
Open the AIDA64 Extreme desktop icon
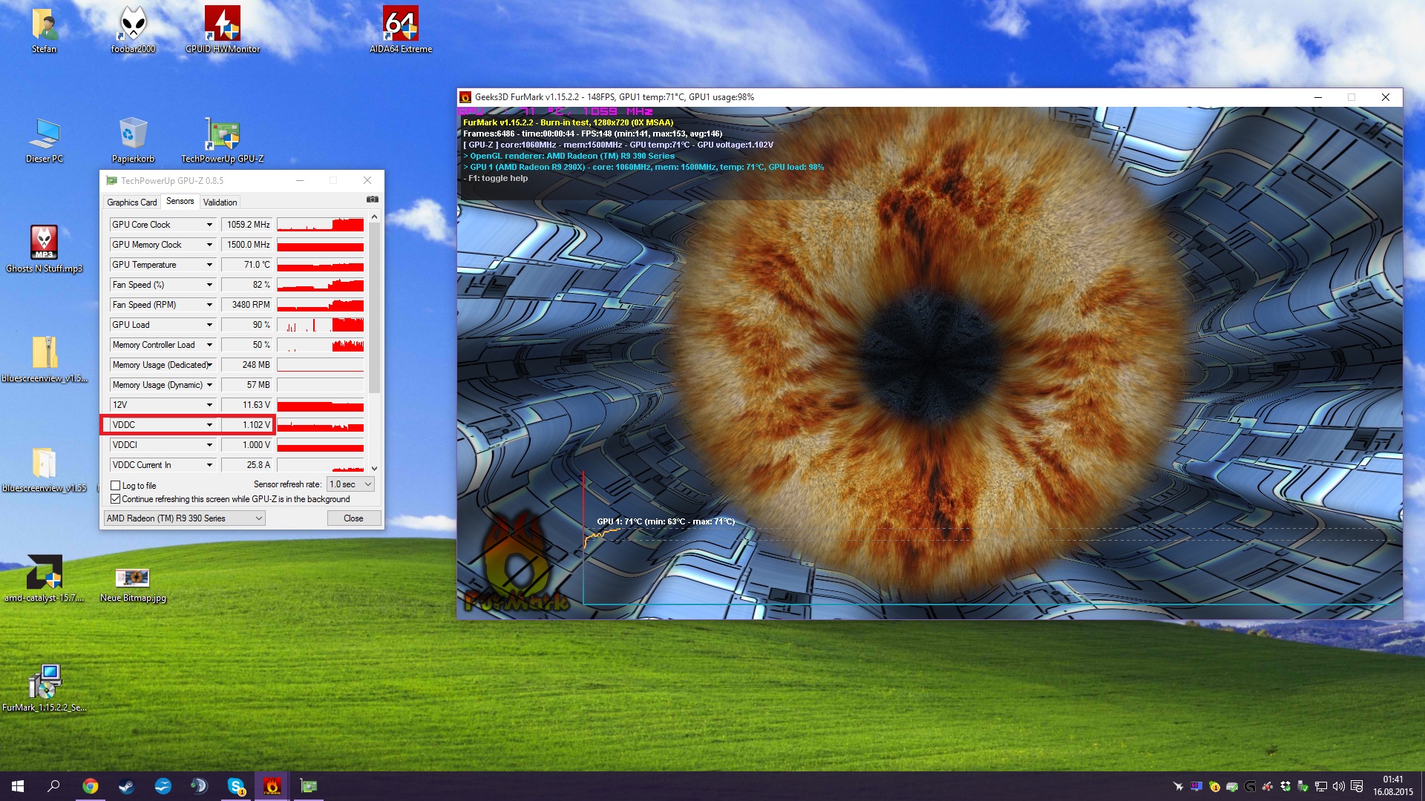pos(400,24)
